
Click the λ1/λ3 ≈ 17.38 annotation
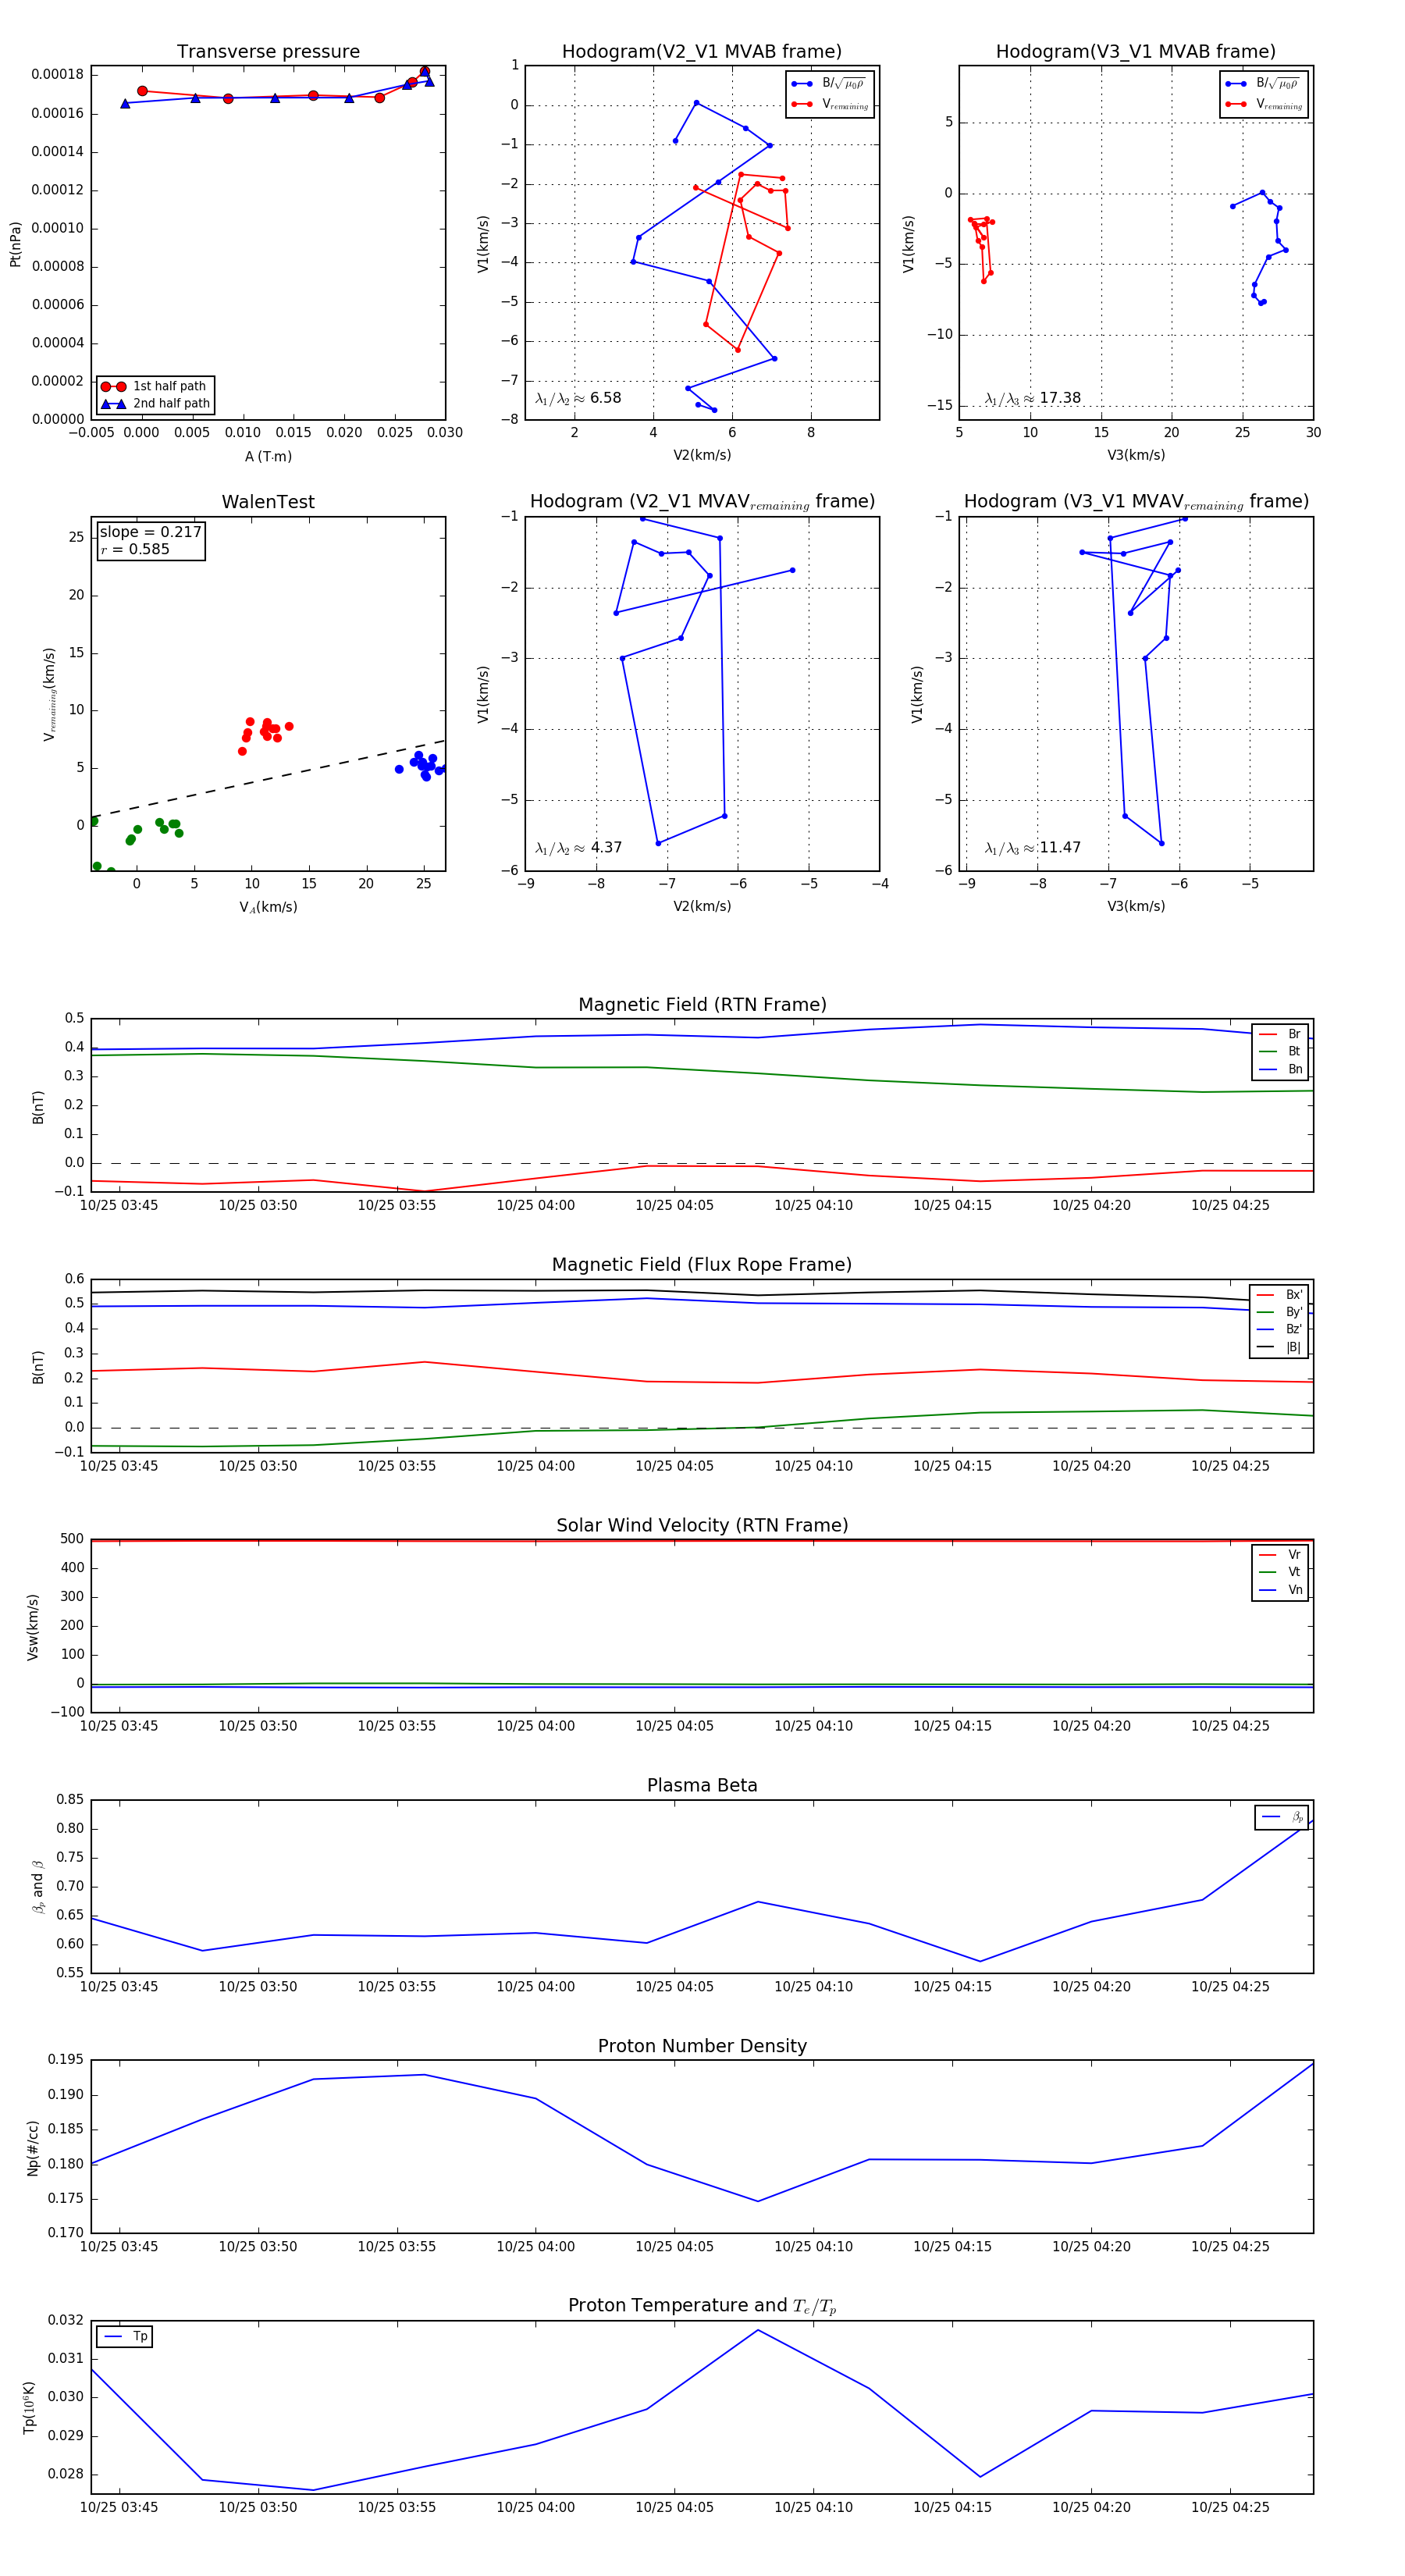[x=1032, y=398]
